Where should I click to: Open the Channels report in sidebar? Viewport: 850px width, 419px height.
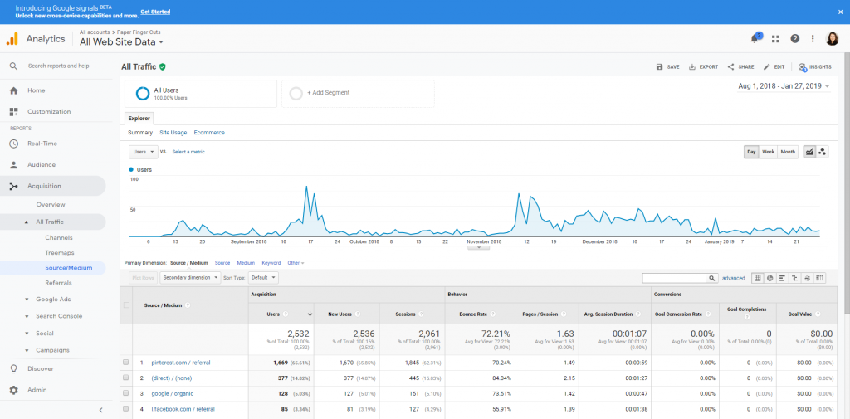[x=59, y=238]
